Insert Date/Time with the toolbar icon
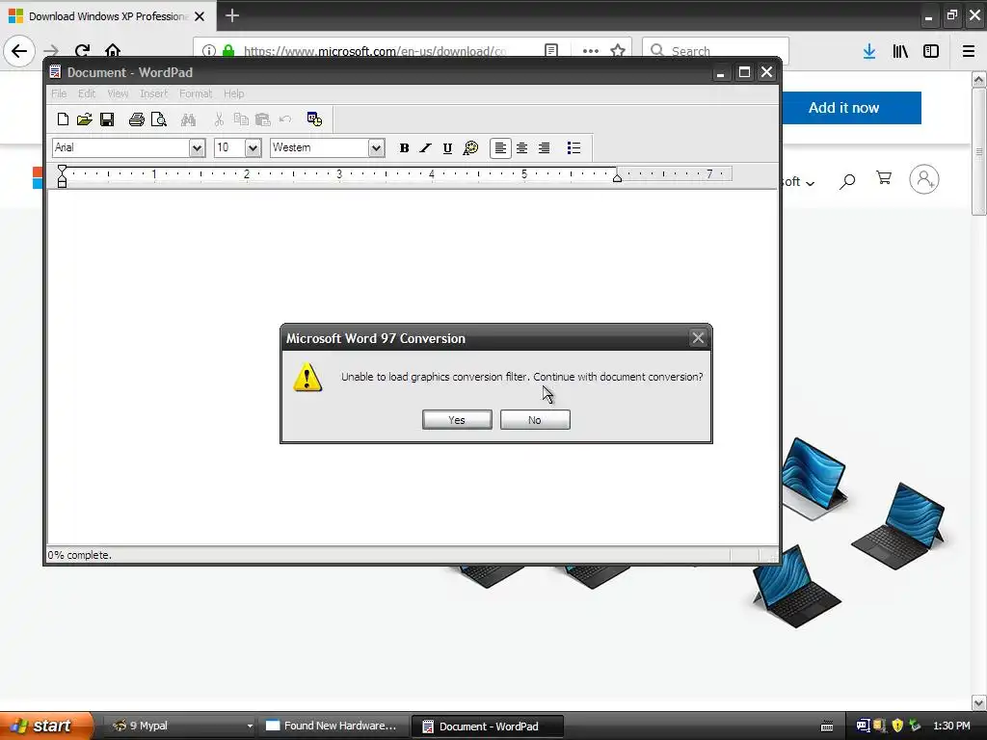Viewport: 987px width, 740px height. (315, 119)
